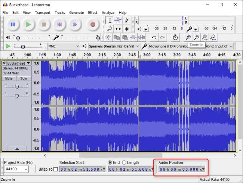Select the Draw pencil tool
The height and width of the screenshot is (183, 243).
127,20
